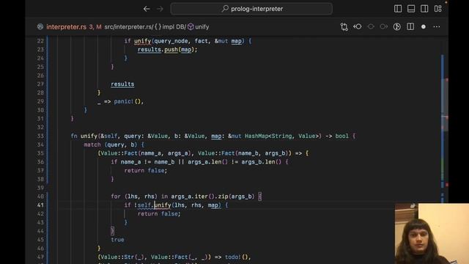The width and height of the screenshot is (469, 264).
Task: Click the panic!() macro on line 29
Action: pos(127,101)
